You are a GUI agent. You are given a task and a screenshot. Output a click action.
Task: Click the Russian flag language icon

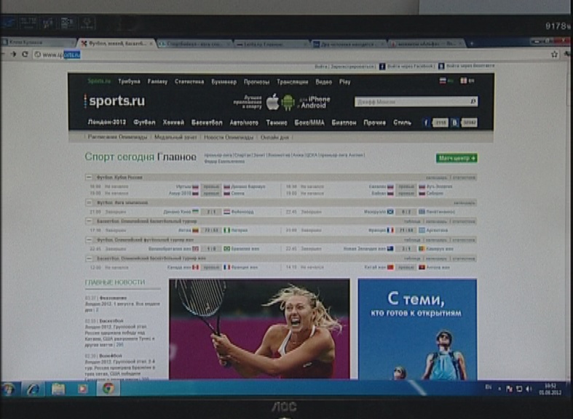(443, 81)
